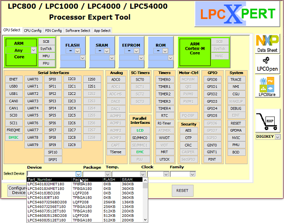This screenshot has width=284, height=223.
Task: Expand the Clock filter dropdown
Action: coord(166,174)
